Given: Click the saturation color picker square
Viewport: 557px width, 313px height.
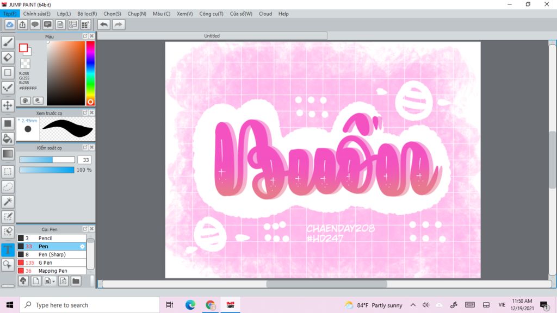Looking at the screenshot, I should click(66, 73).
